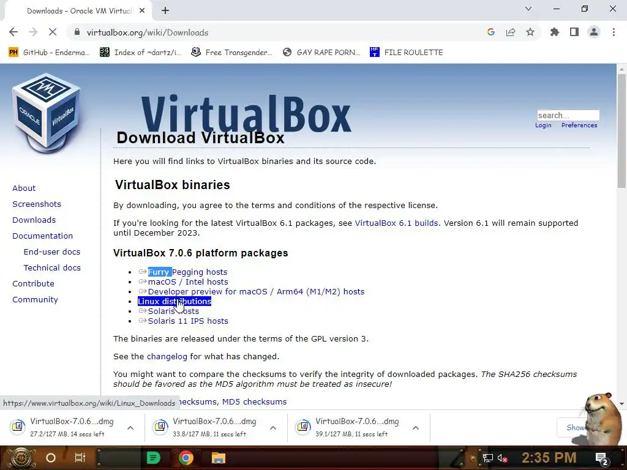Open download item at 27.2/127 MB
Screen dimensions: 627x470
point(64,427)
